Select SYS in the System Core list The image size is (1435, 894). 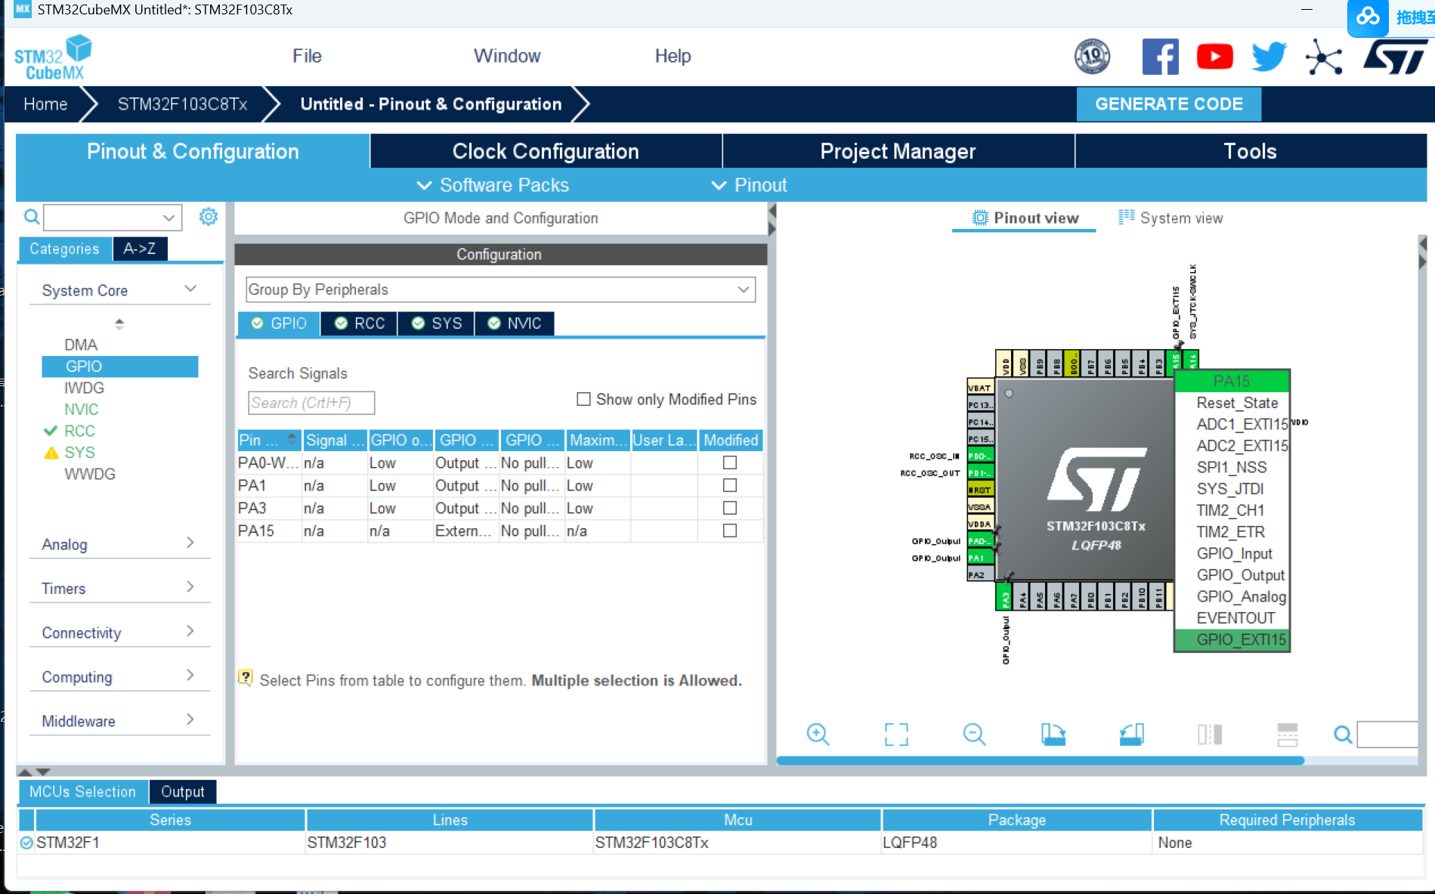(79, 452)
